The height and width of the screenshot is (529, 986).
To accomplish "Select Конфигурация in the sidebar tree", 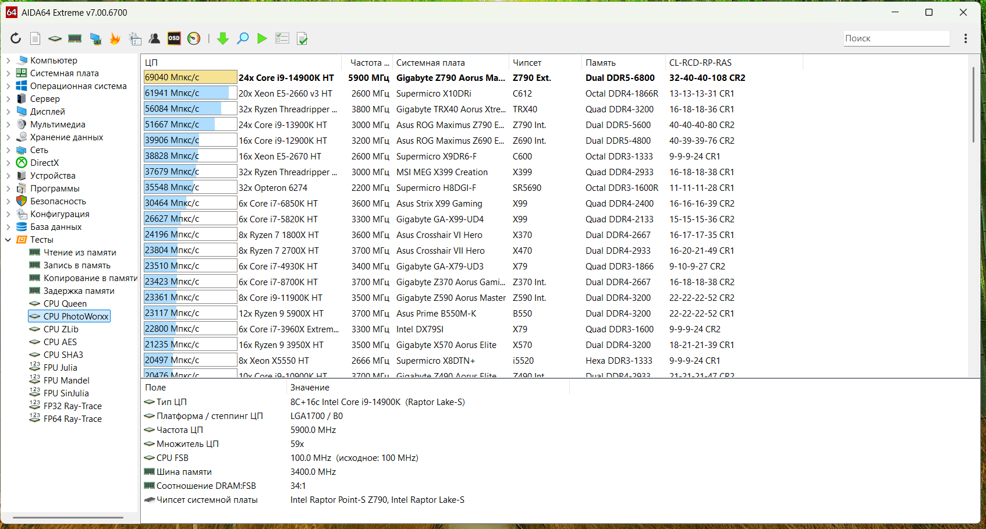I will (x=60, y=214).
